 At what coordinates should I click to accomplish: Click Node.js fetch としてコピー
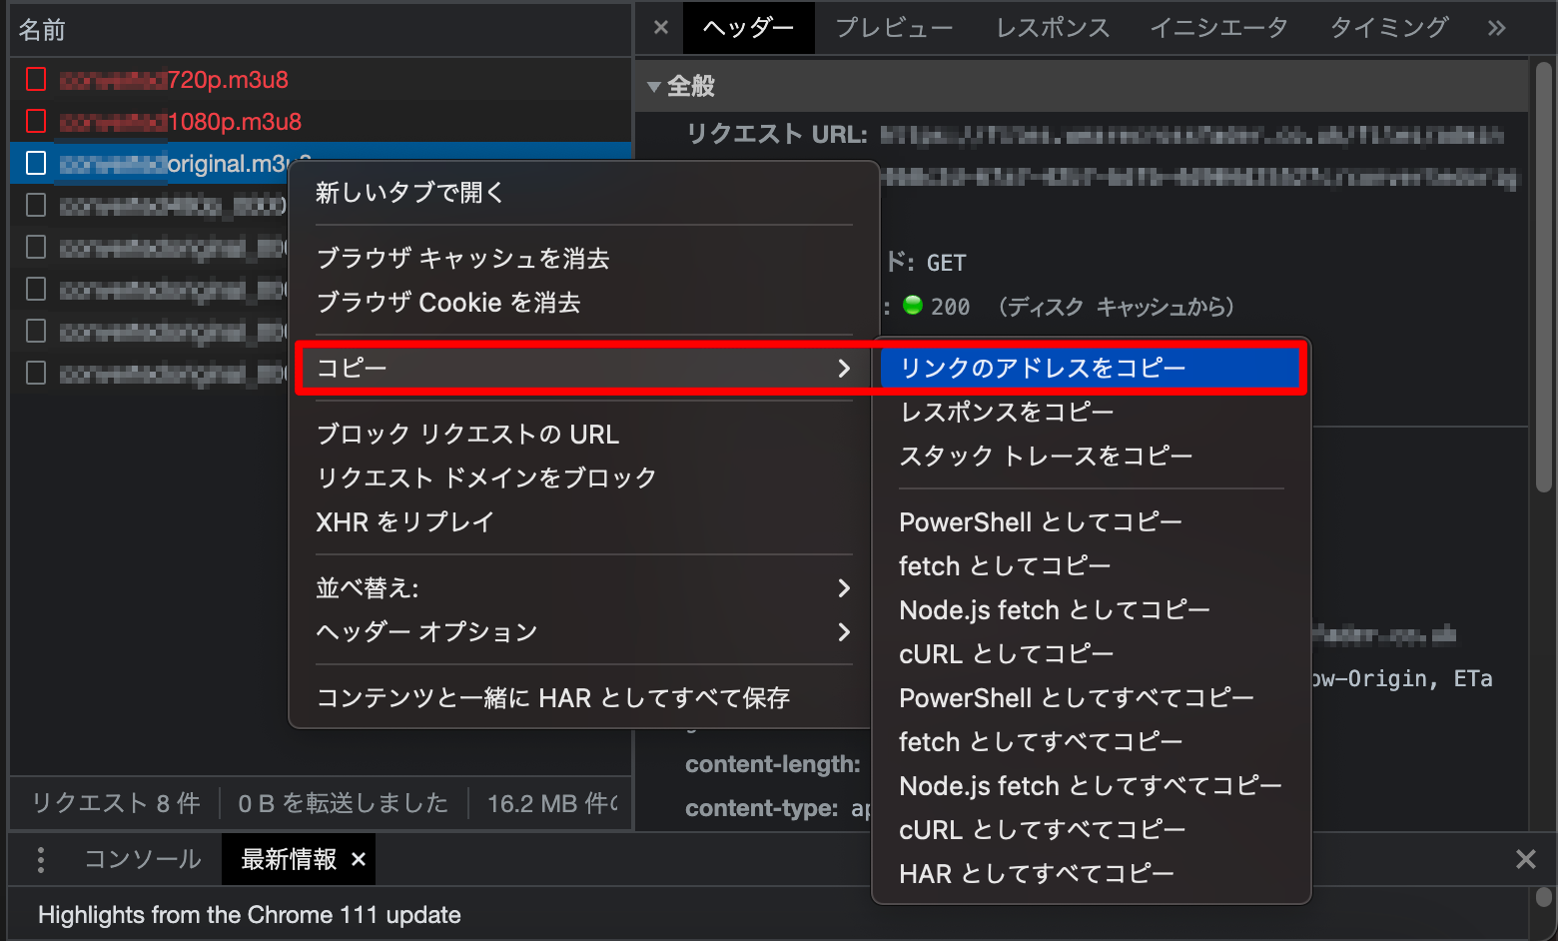(1091, 610)
